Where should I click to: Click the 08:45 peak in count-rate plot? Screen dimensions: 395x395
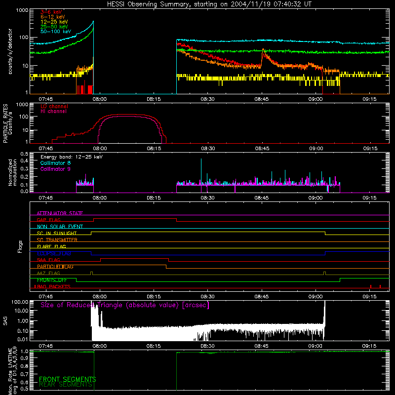click(263, 50)
